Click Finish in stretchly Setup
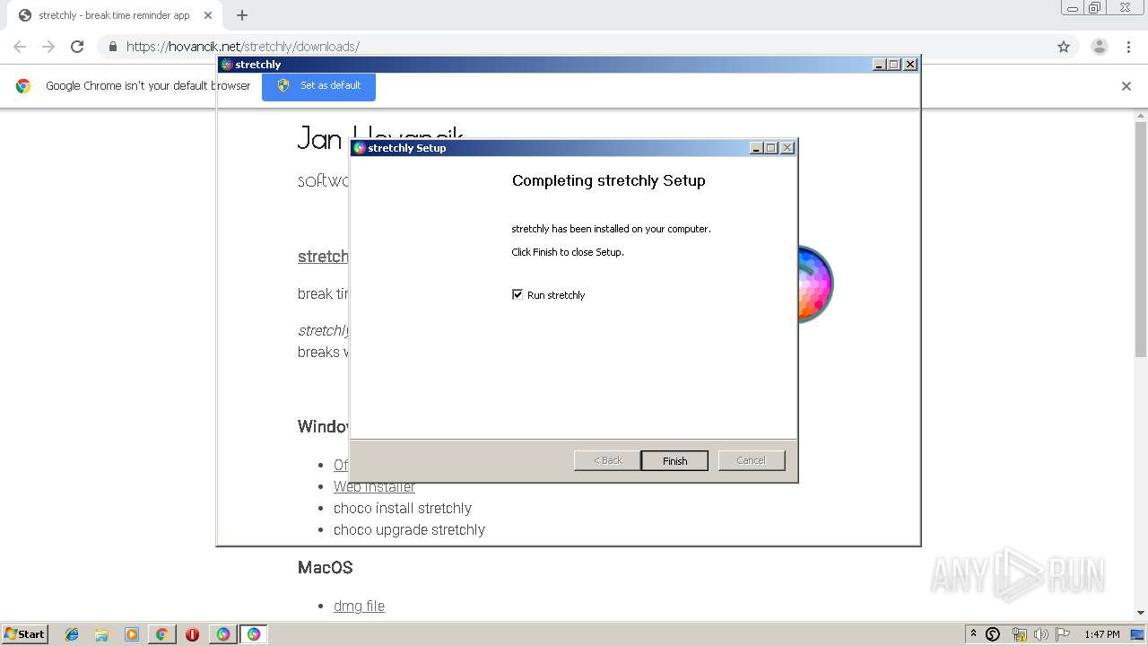 click(674, 460)
